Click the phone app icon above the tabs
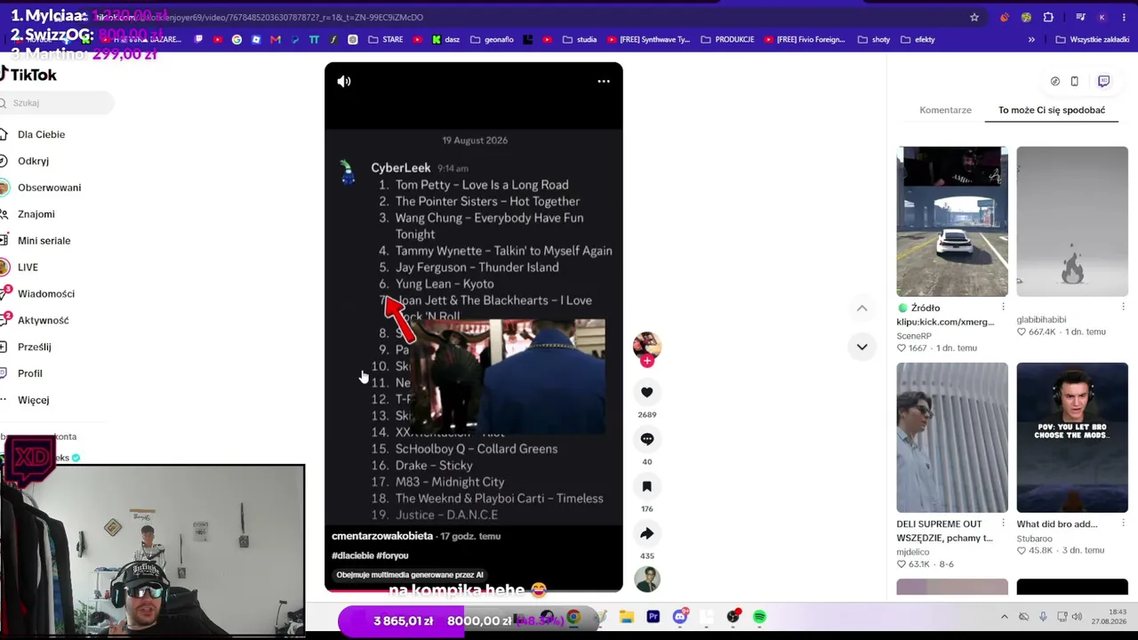1138x640 pixels. (1074, 81)
